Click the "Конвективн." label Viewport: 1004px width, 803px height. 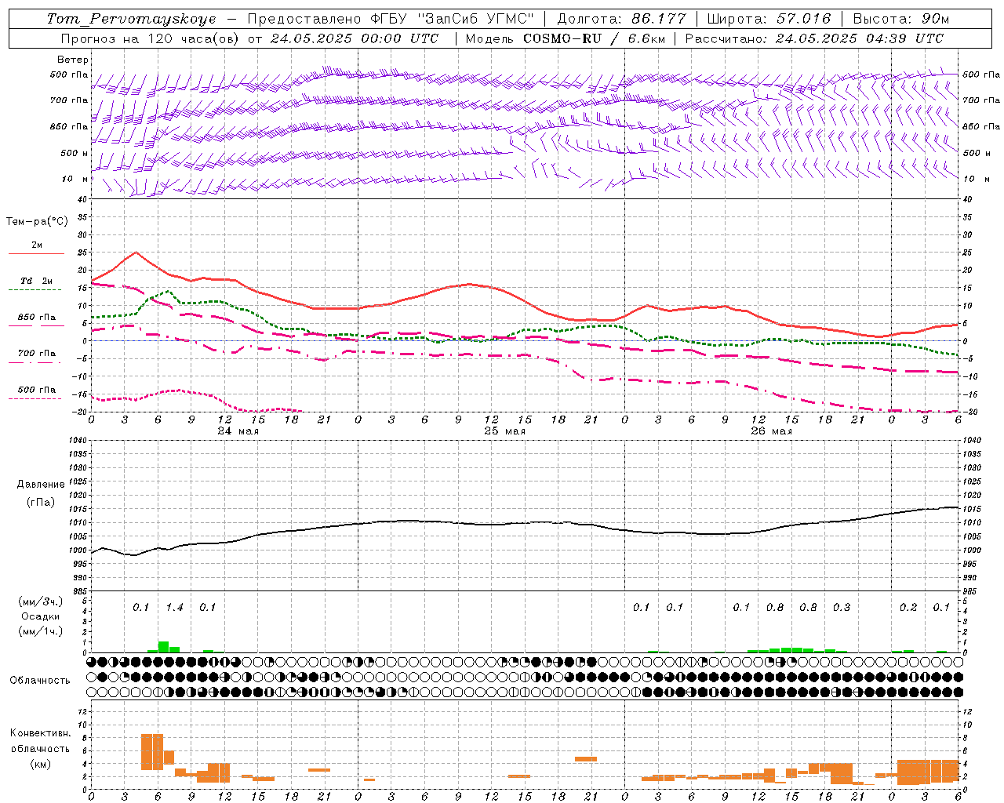point(41,733)
